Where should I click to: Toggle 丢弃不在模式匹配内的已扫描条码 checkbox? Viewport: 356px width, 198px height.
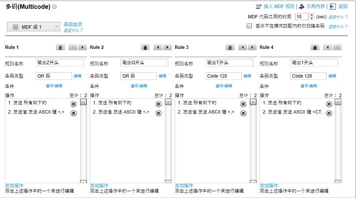249,26
